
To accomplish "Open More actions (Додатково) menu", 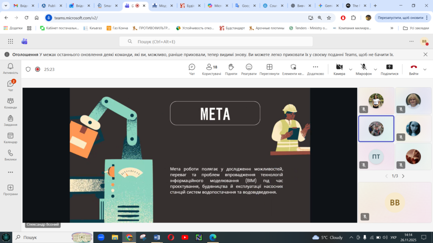I will point(315,69).
